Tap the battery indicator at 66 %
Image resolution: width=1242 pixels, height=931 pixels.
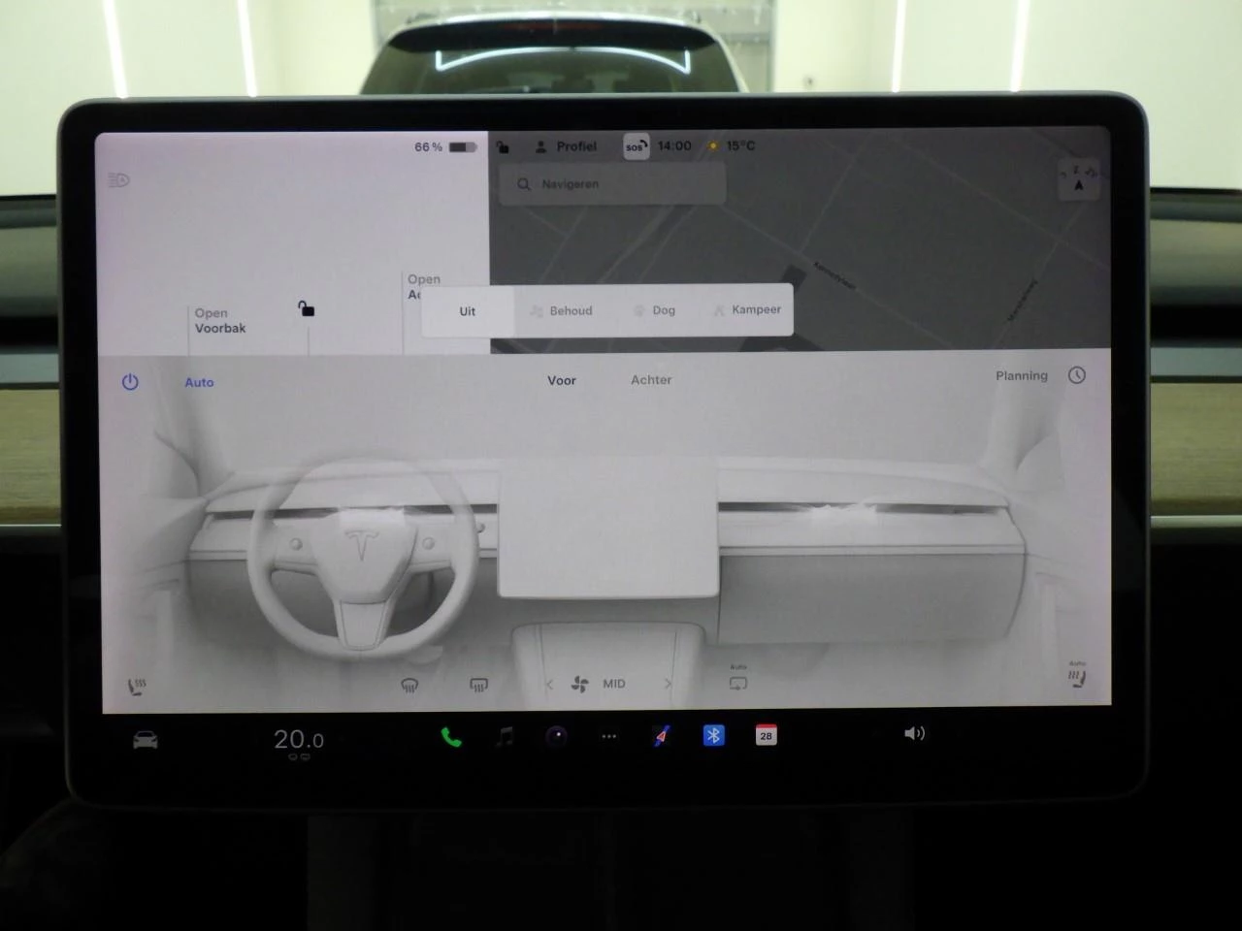(x=445, y=146)
